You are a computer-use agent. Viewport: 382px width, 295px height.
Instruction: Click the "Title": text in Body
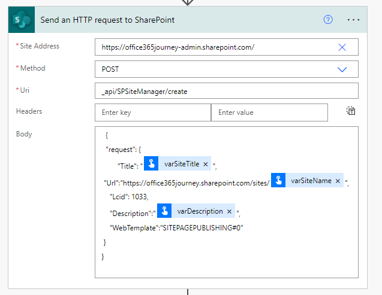point(128,166)
